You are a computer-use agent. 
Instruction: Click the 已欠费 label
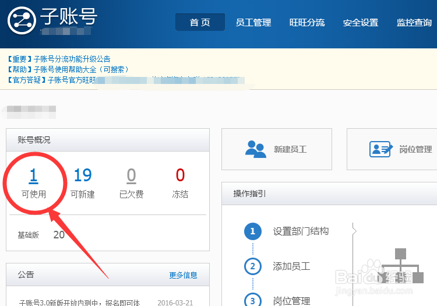[132, 194]
